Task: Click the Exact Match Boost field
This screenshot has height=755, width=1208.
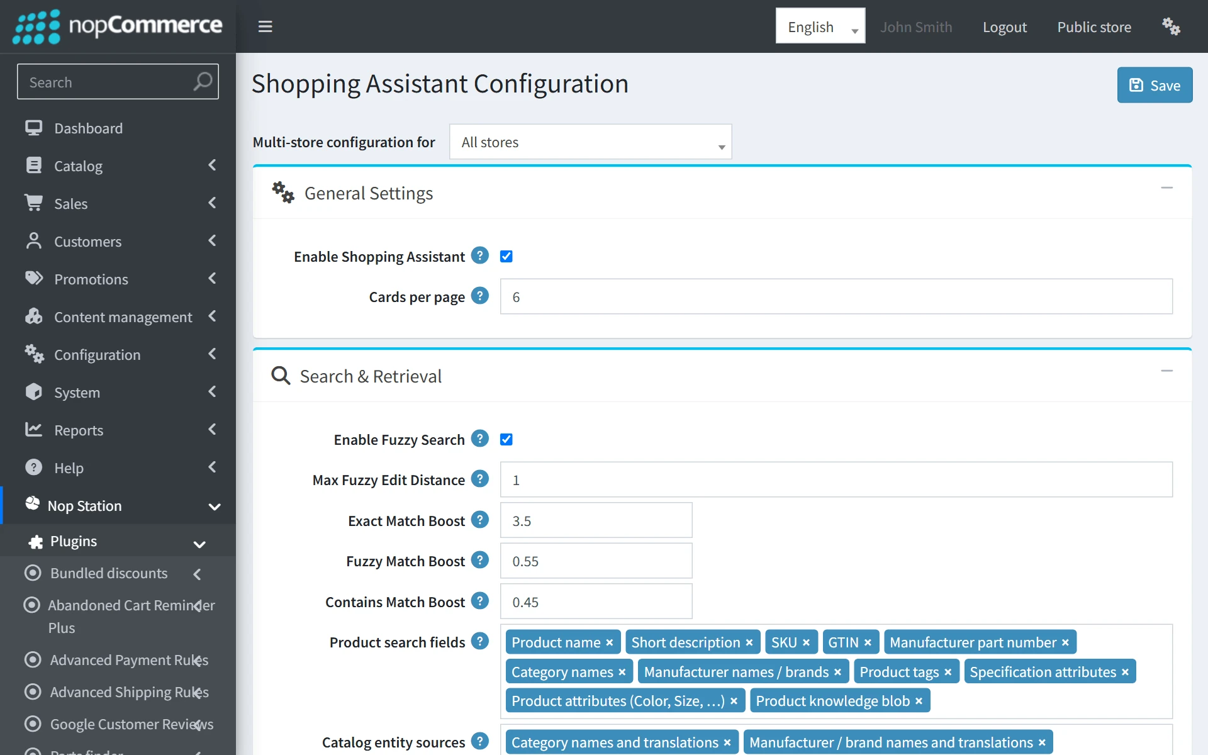Action: click(596, 520)
